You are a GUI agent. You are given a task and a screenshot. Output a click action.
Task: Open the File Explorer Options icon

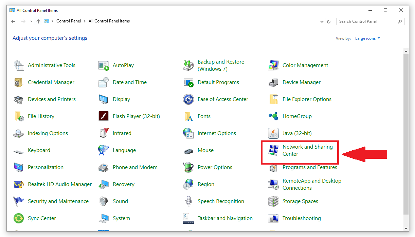(273, 99)
